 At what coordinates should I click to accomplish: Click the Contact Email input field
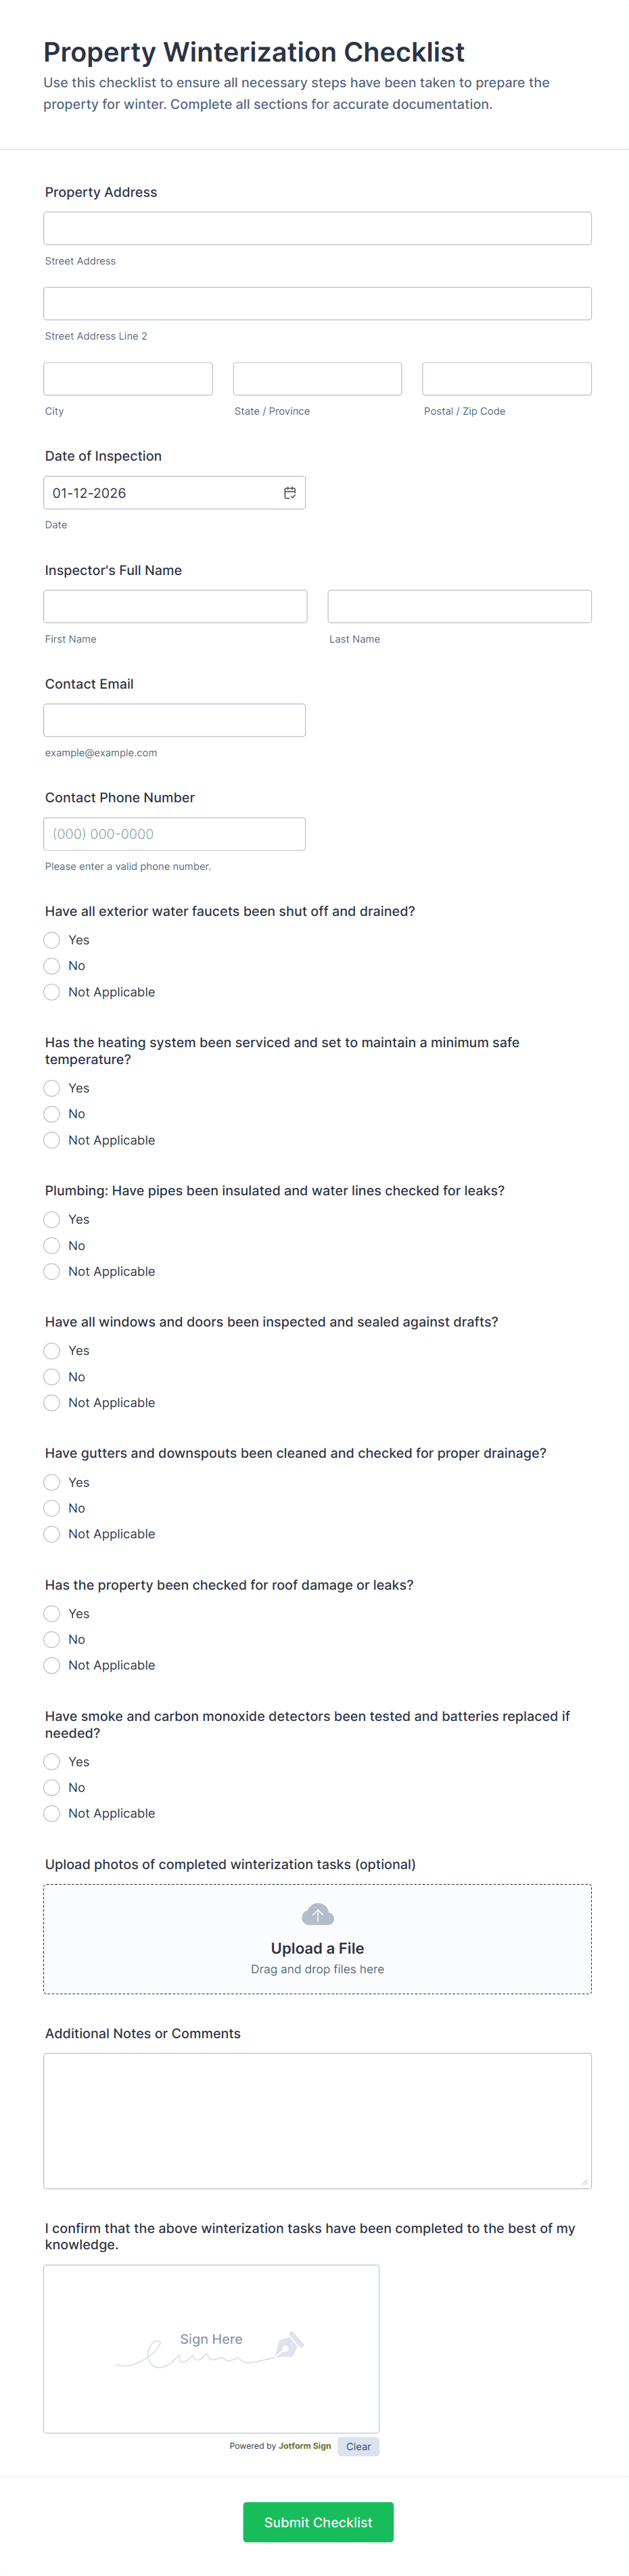(x=174, y=719)
